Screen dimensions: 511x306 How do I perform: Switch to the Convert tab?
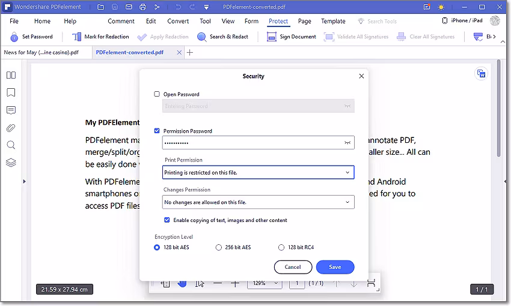178,21
